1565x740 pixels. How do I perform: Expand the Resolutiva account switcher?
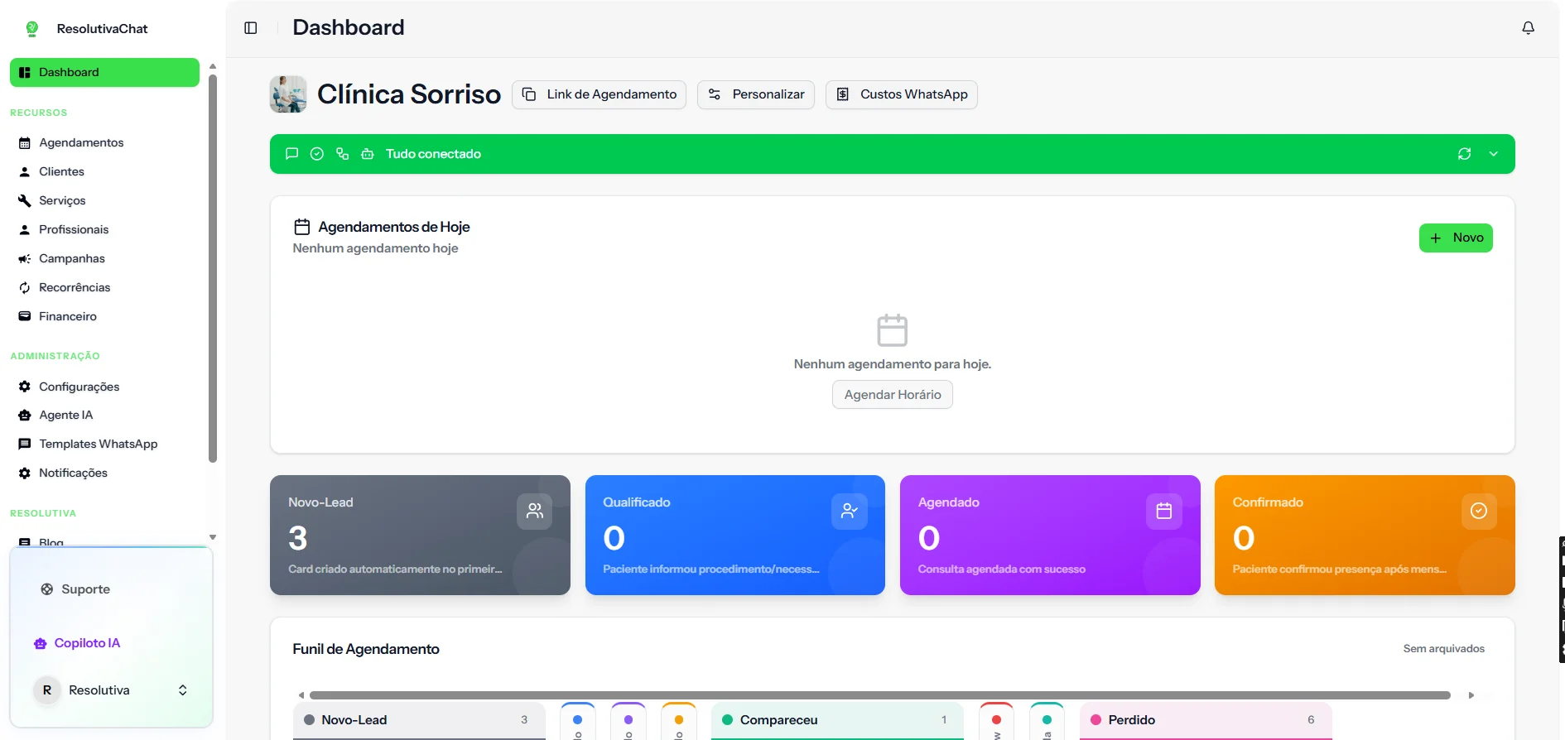[183, 690]
